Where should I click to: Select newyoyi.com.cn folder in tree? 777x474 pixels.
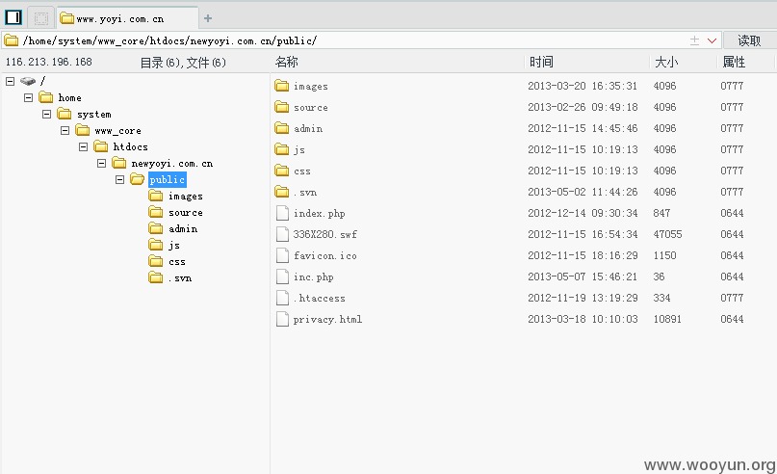pyautogui.click(x=172, y=163)
